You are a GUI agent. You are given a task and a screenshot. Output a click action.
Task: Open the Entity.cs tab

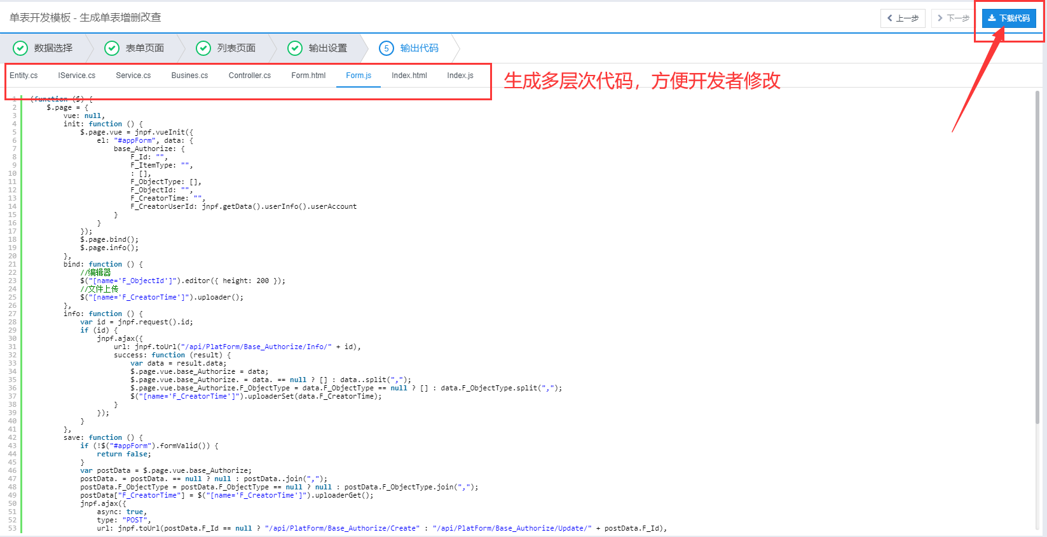tap(24, 76)
